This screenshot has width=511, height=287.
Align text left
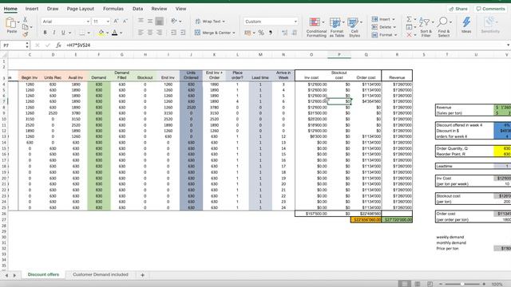point(141,33)
